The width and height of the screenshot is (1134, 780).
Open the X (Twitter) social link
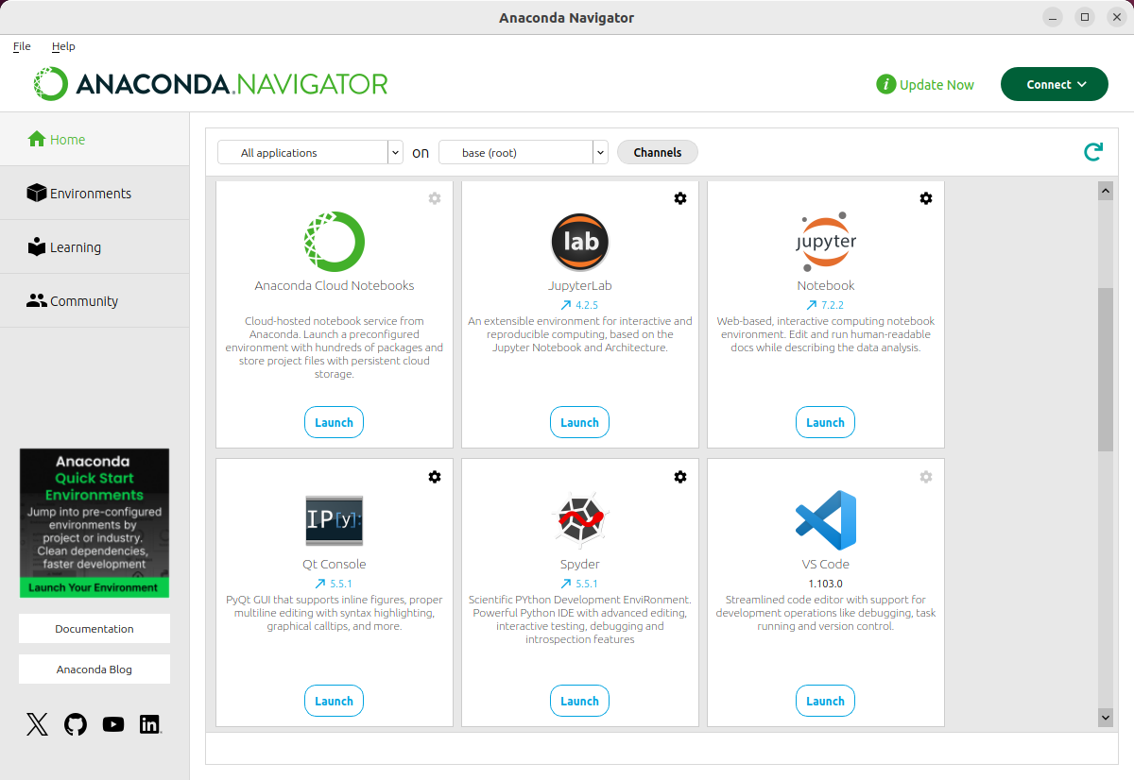coord(36,724)
